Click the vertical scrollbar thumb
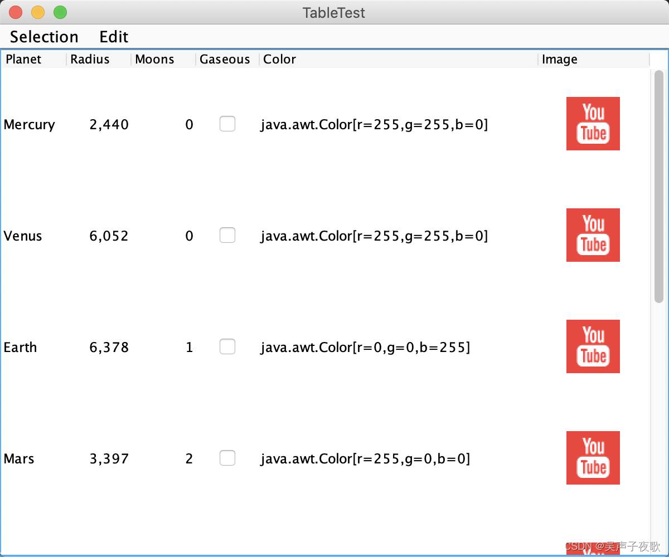The width and height of the screenshot is (669, 557). click(x=659, y=187)
